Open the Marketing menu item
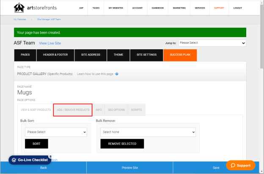The height and width of the screenshot is (174, 264). [x=179, y=8]
